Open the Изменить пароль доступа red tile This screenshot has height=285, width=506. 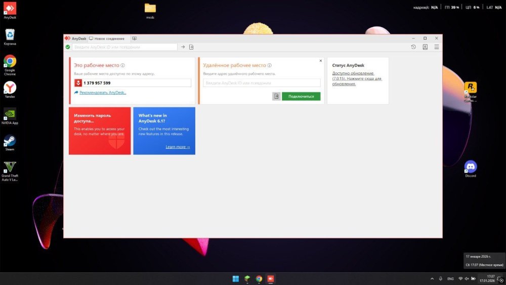[x=100, y=131]
